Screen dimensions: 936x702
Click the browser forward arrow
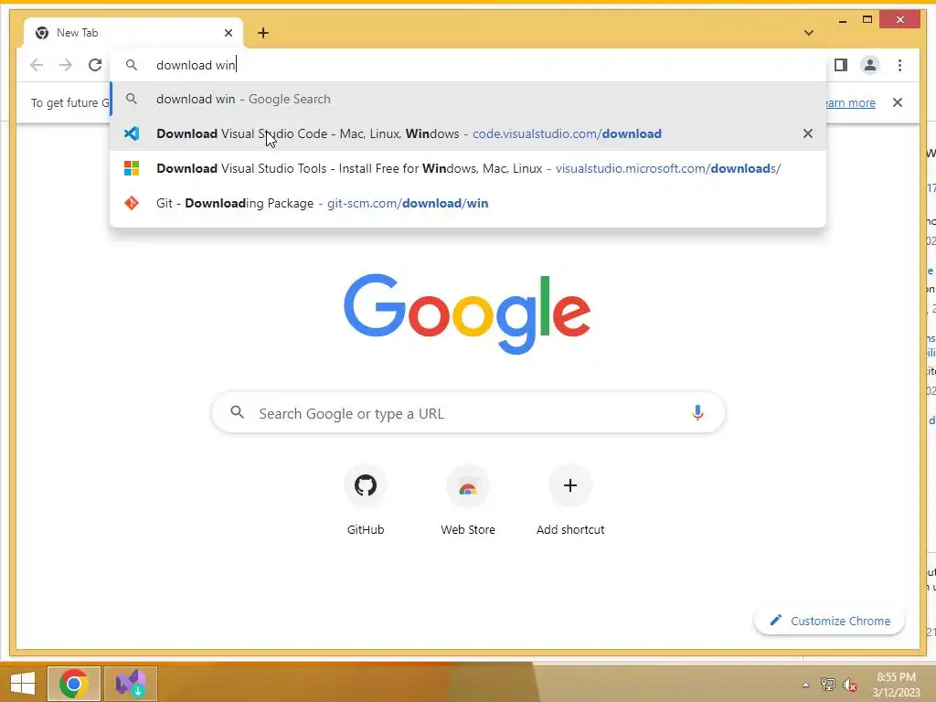point(66,65)
